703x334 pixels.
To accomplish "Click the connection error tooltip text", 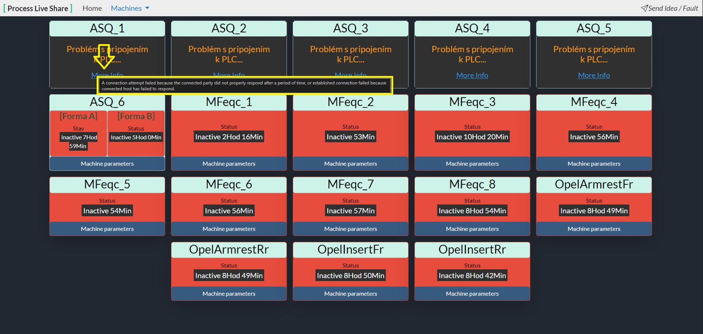I will (244, 86).
